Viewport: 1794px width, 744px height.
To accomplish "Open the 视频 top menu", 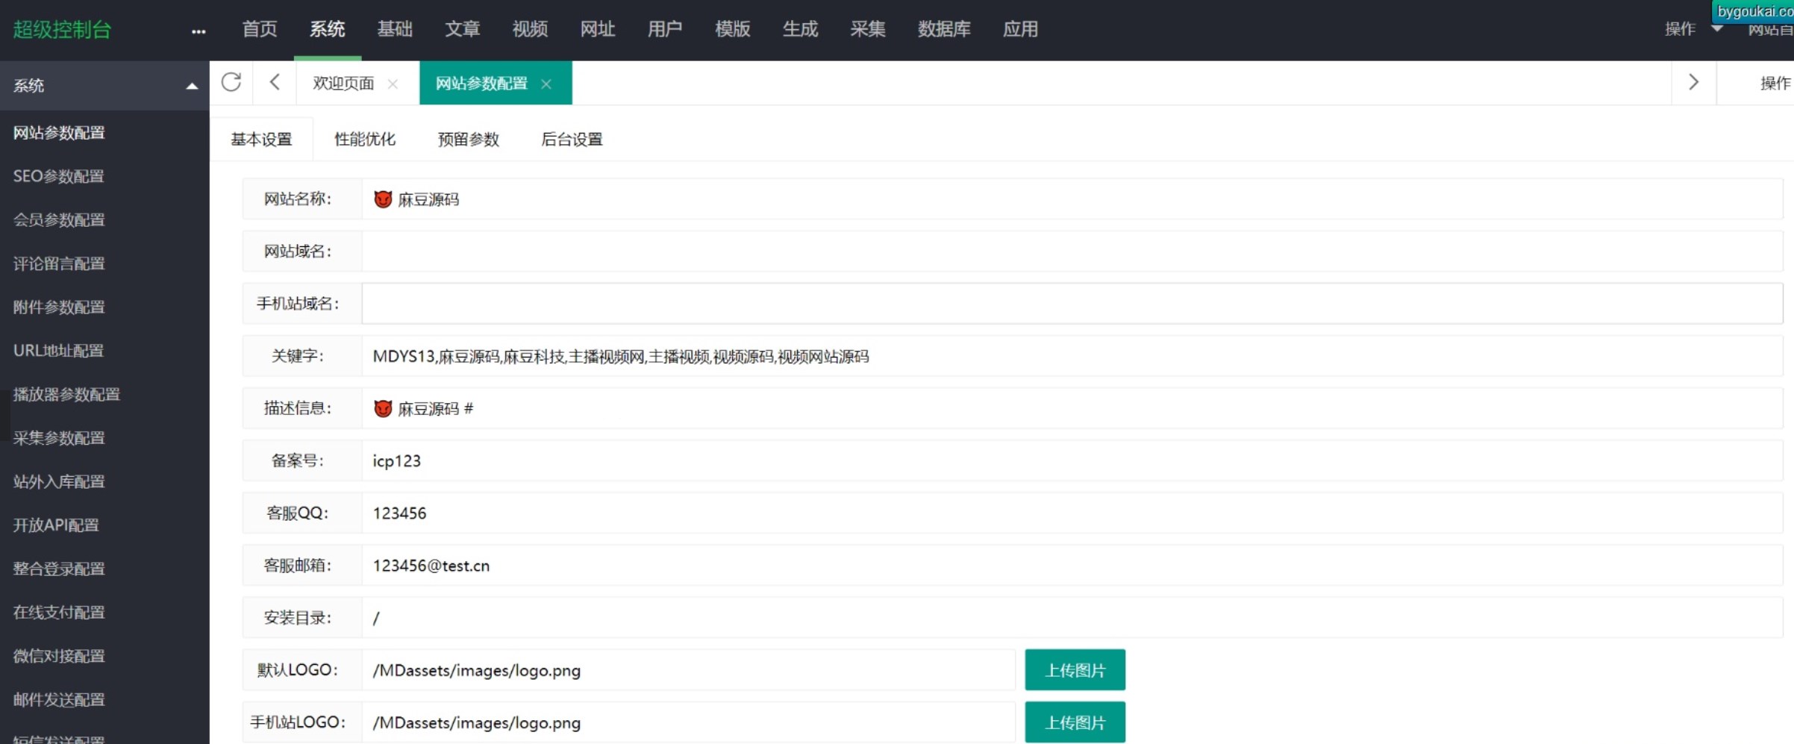I will click(x=530, y=29).
